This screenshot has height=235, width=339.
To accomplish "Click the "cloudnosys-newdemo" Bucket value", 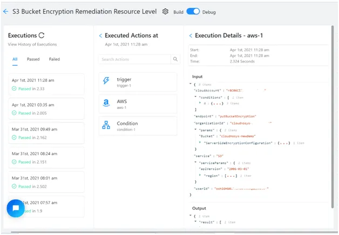I will pos(238,136).
